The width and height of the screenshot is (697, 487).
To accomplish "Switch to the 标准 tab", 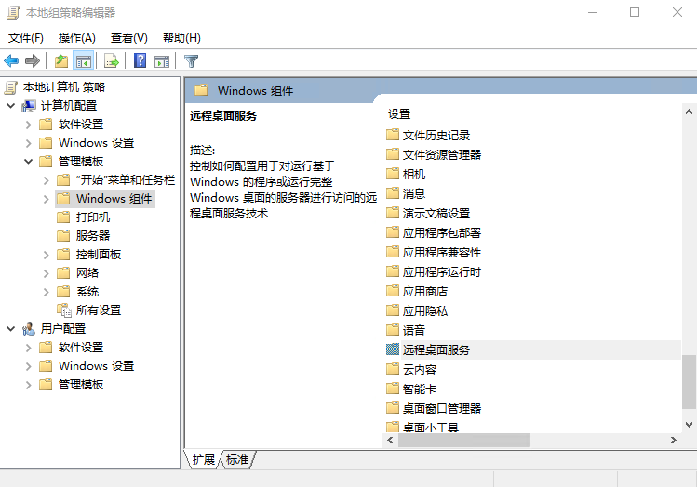I will [x=237, y=460].
